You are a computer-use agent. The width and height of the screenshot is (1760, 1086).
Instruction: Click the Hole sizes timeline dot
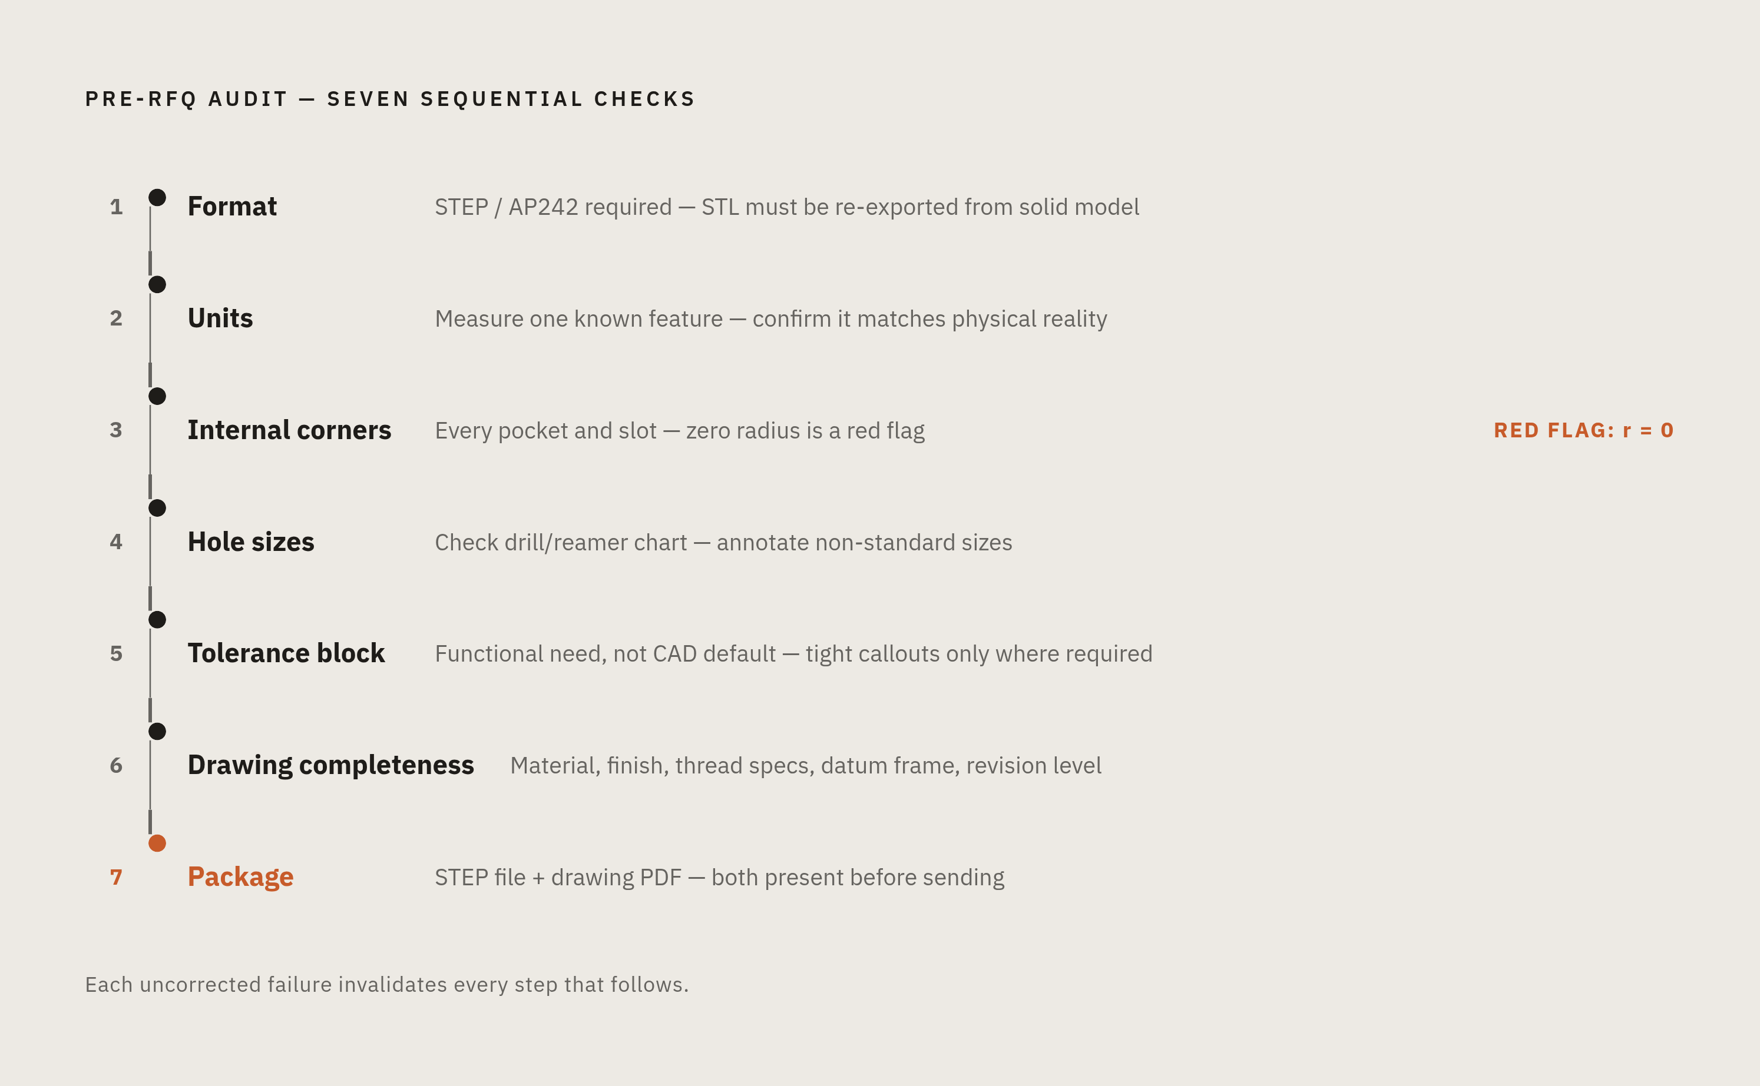click(157, 508)
